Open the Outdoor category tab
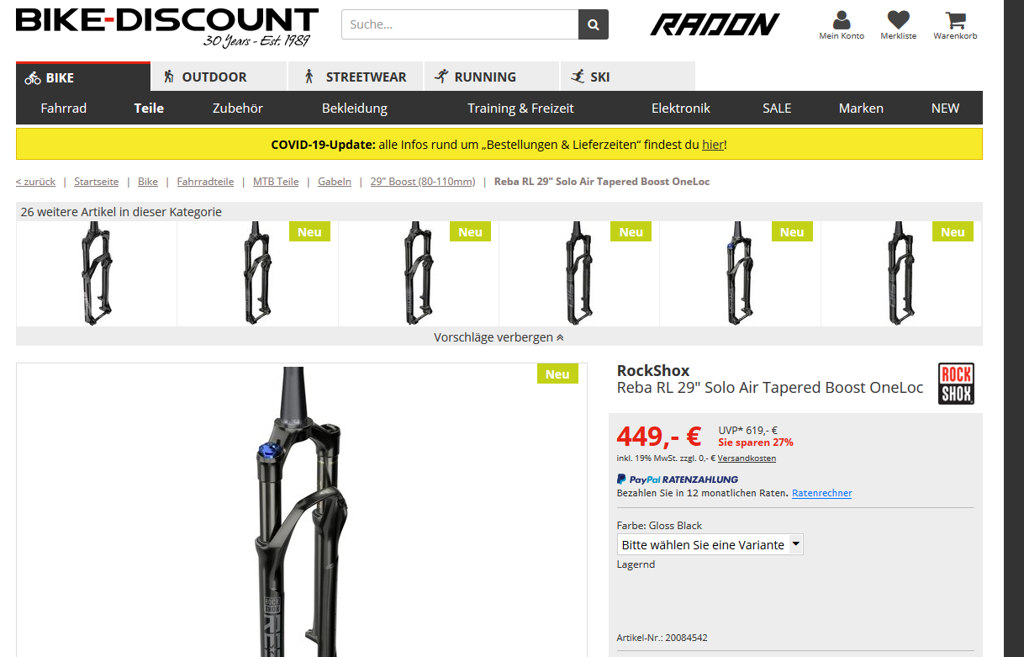The width and height of the screenshot is (1024, 657). (219, 77)
